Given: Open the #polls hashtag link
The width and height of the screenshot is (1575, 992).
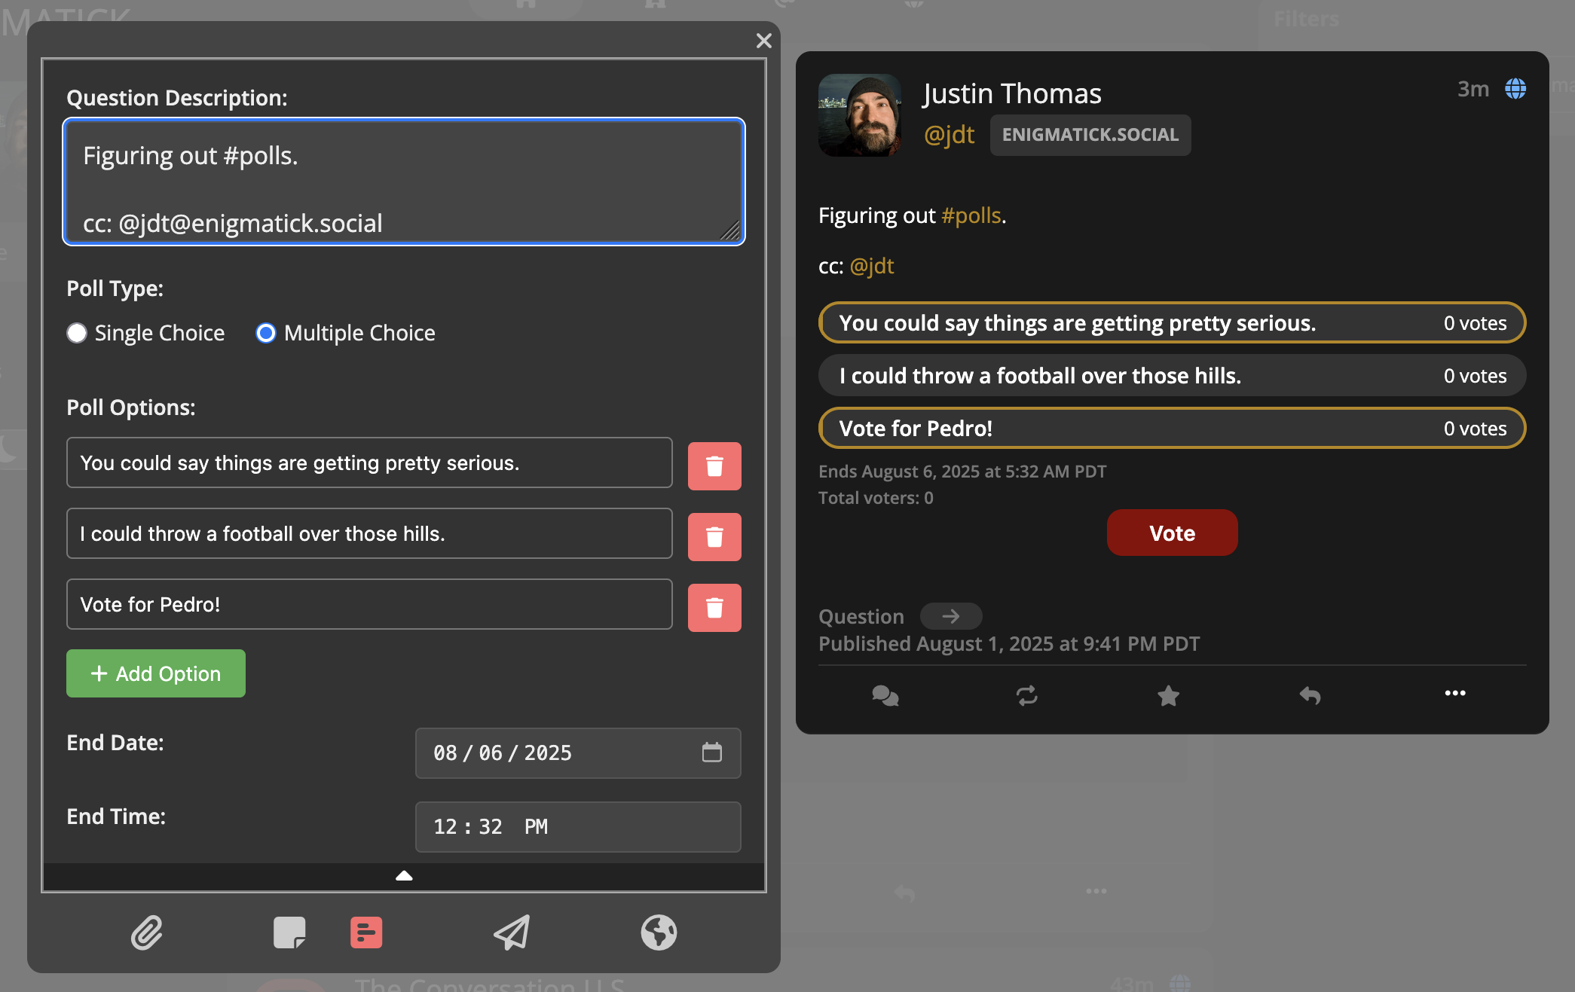Looking at the screenshot, I should click(971, 215).
